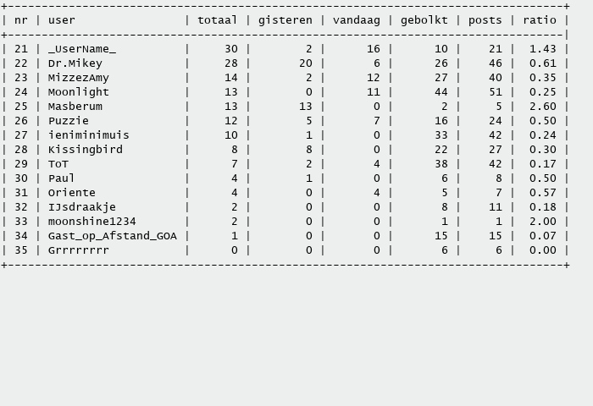Screen dimensions: 593x406
Task: Click the Moonlight username
Action: (78, 92)
